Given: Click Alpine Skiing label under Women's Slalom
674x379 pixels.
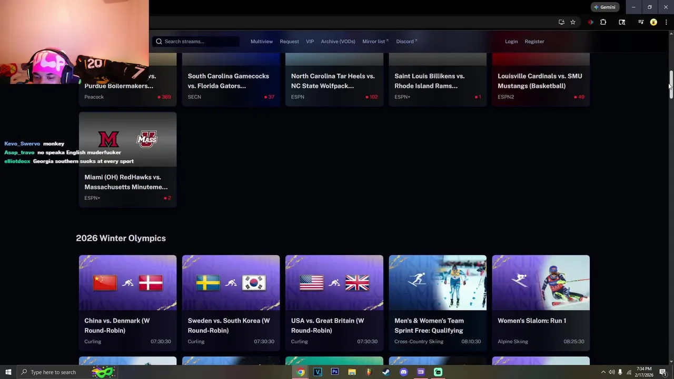Looking at the screenshot, I should tap(513, 342).
